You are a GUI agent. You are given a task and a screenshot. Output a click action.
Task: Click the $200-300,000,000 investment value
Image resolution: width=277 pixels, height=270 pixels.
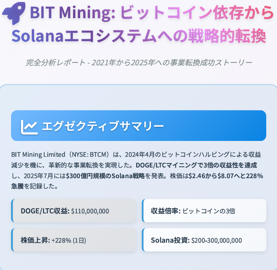[217, 240]
